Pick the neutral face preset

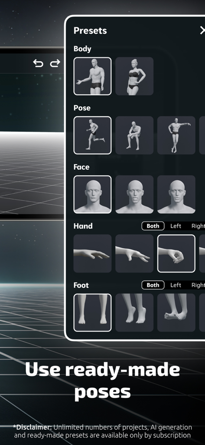93,194
